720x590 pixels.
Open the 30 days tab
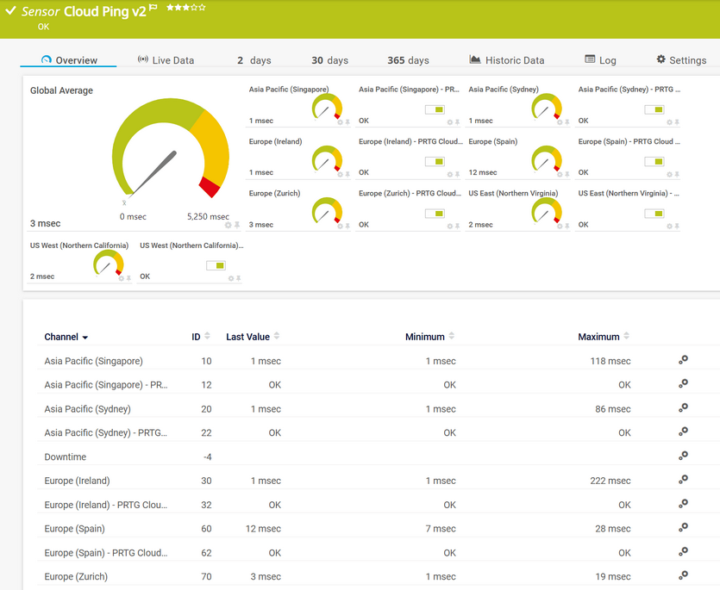click(329, 60)
